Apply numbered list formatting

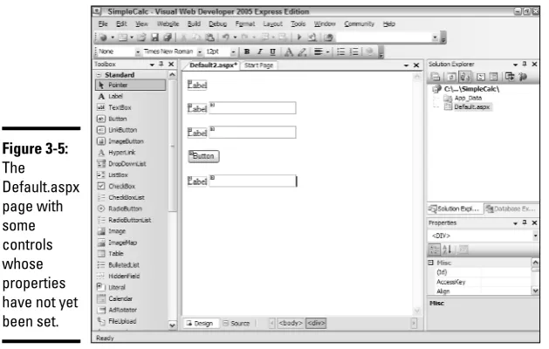coord(354,51)
